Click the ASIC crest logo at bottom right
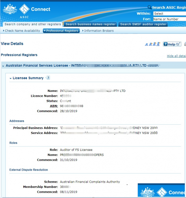This screenshot has width=186, height=198. pyautogui.click(x=148, y=192)
